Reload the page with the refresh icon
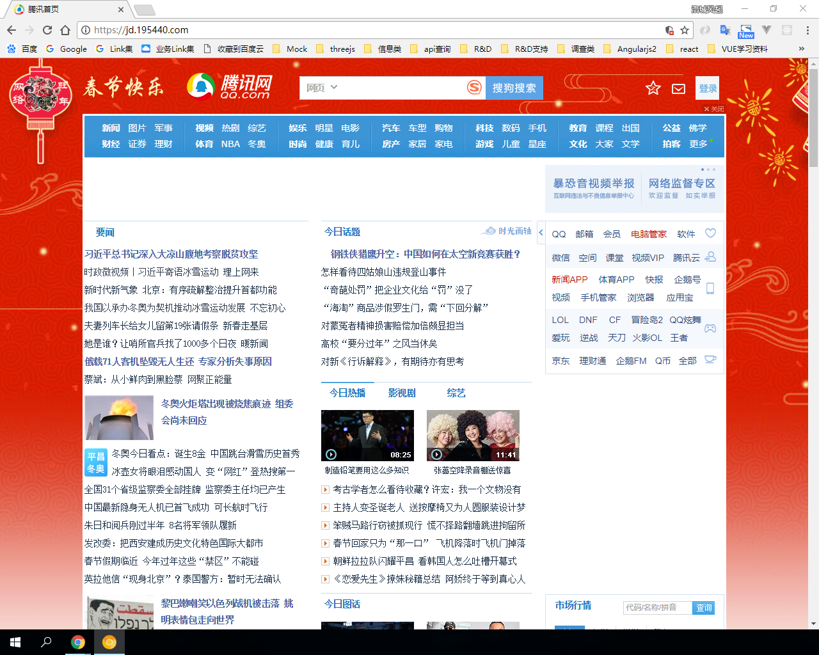 (x=47, y=30)
